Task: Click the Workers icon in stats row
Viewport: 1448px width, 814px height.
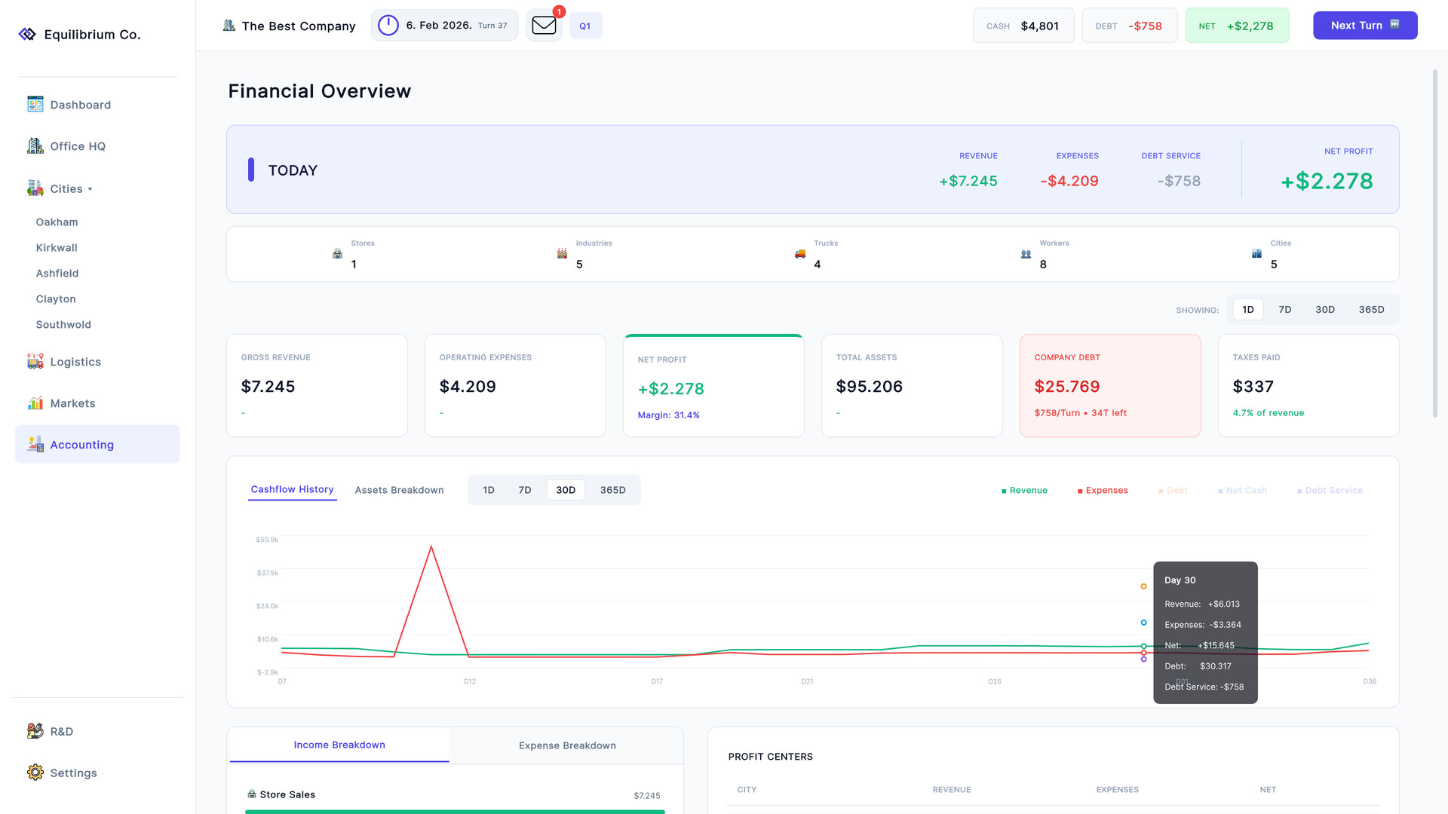Action: point(1026,253)
